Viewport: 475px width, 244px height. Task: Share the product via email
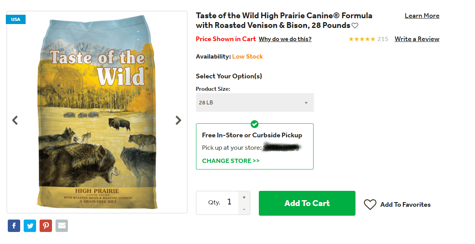click(62, 225)
